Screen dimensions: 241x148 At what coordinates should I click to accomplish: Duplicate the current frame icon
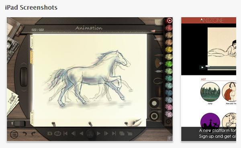[122, 134]
